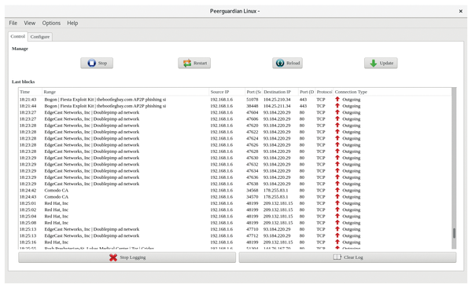
Task: Select the EdgeCast Networks entry with port 47622
Action: pos(92,132)
